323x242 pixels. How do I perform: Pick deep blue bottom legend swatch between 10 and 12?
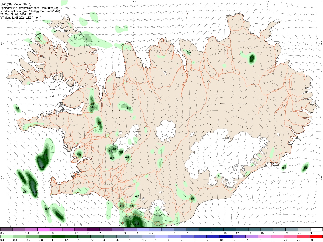[225, 237]
